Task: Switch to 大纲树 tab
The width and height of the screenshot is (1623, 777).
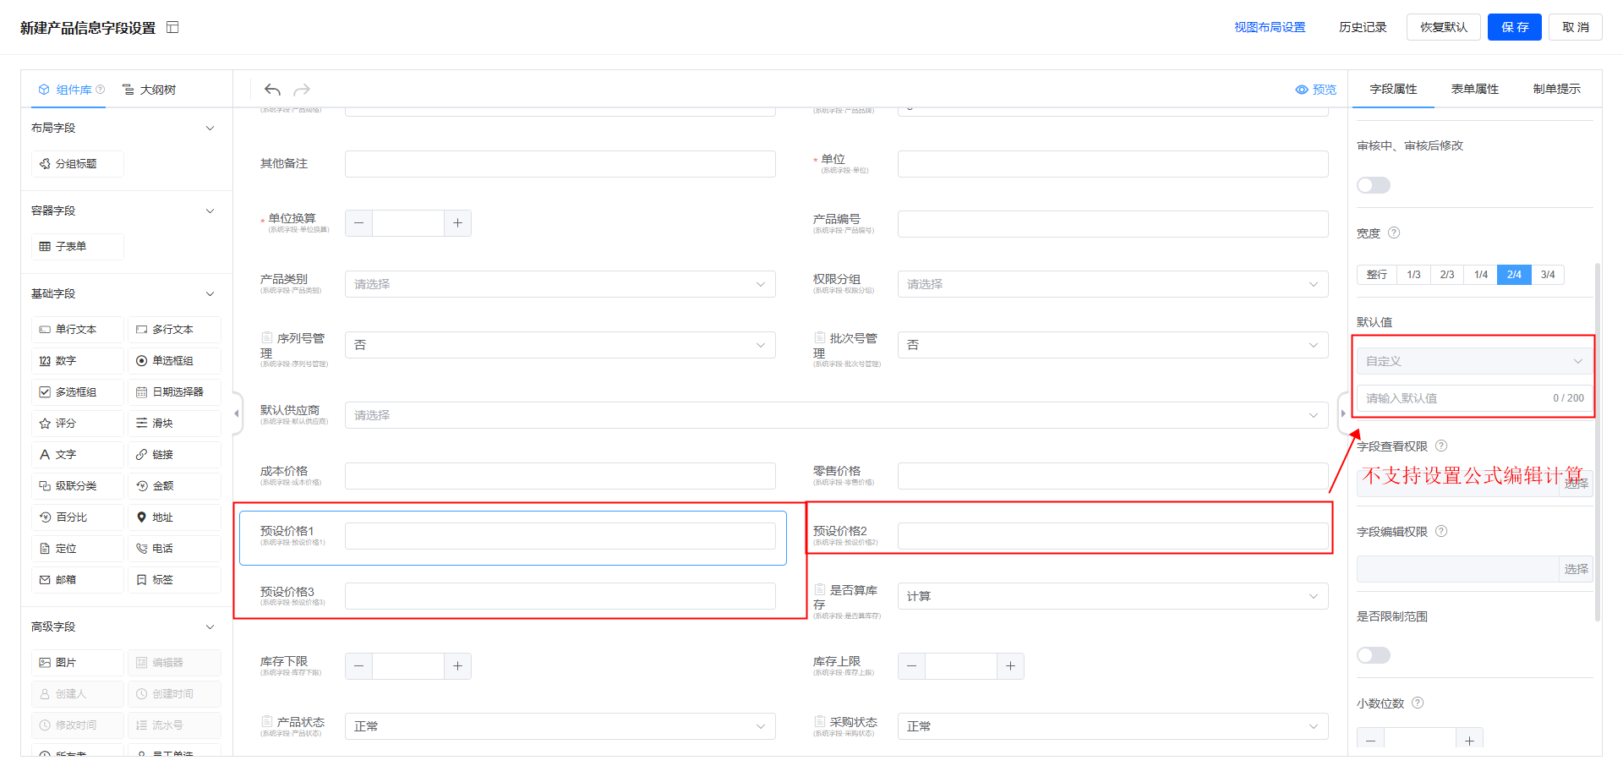Action: tap(150, 90)
